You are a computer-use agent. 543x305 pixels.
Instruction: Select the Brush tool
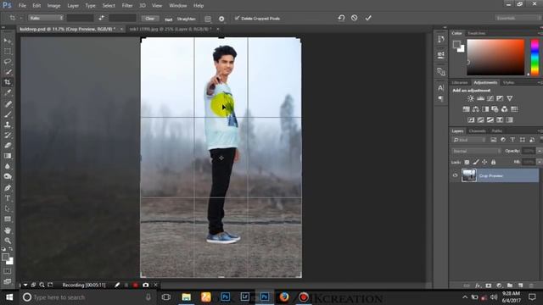8,114
